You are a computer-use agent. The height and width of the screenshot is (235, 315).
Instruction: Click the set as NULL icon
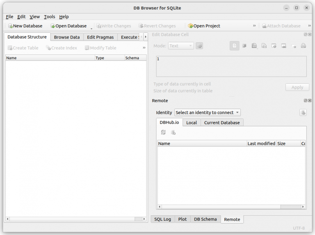(294, 46)
